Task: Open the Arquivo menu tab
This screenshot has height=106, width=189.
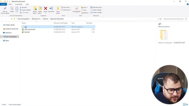Action: pyautogui.click(x=3, y=4)
